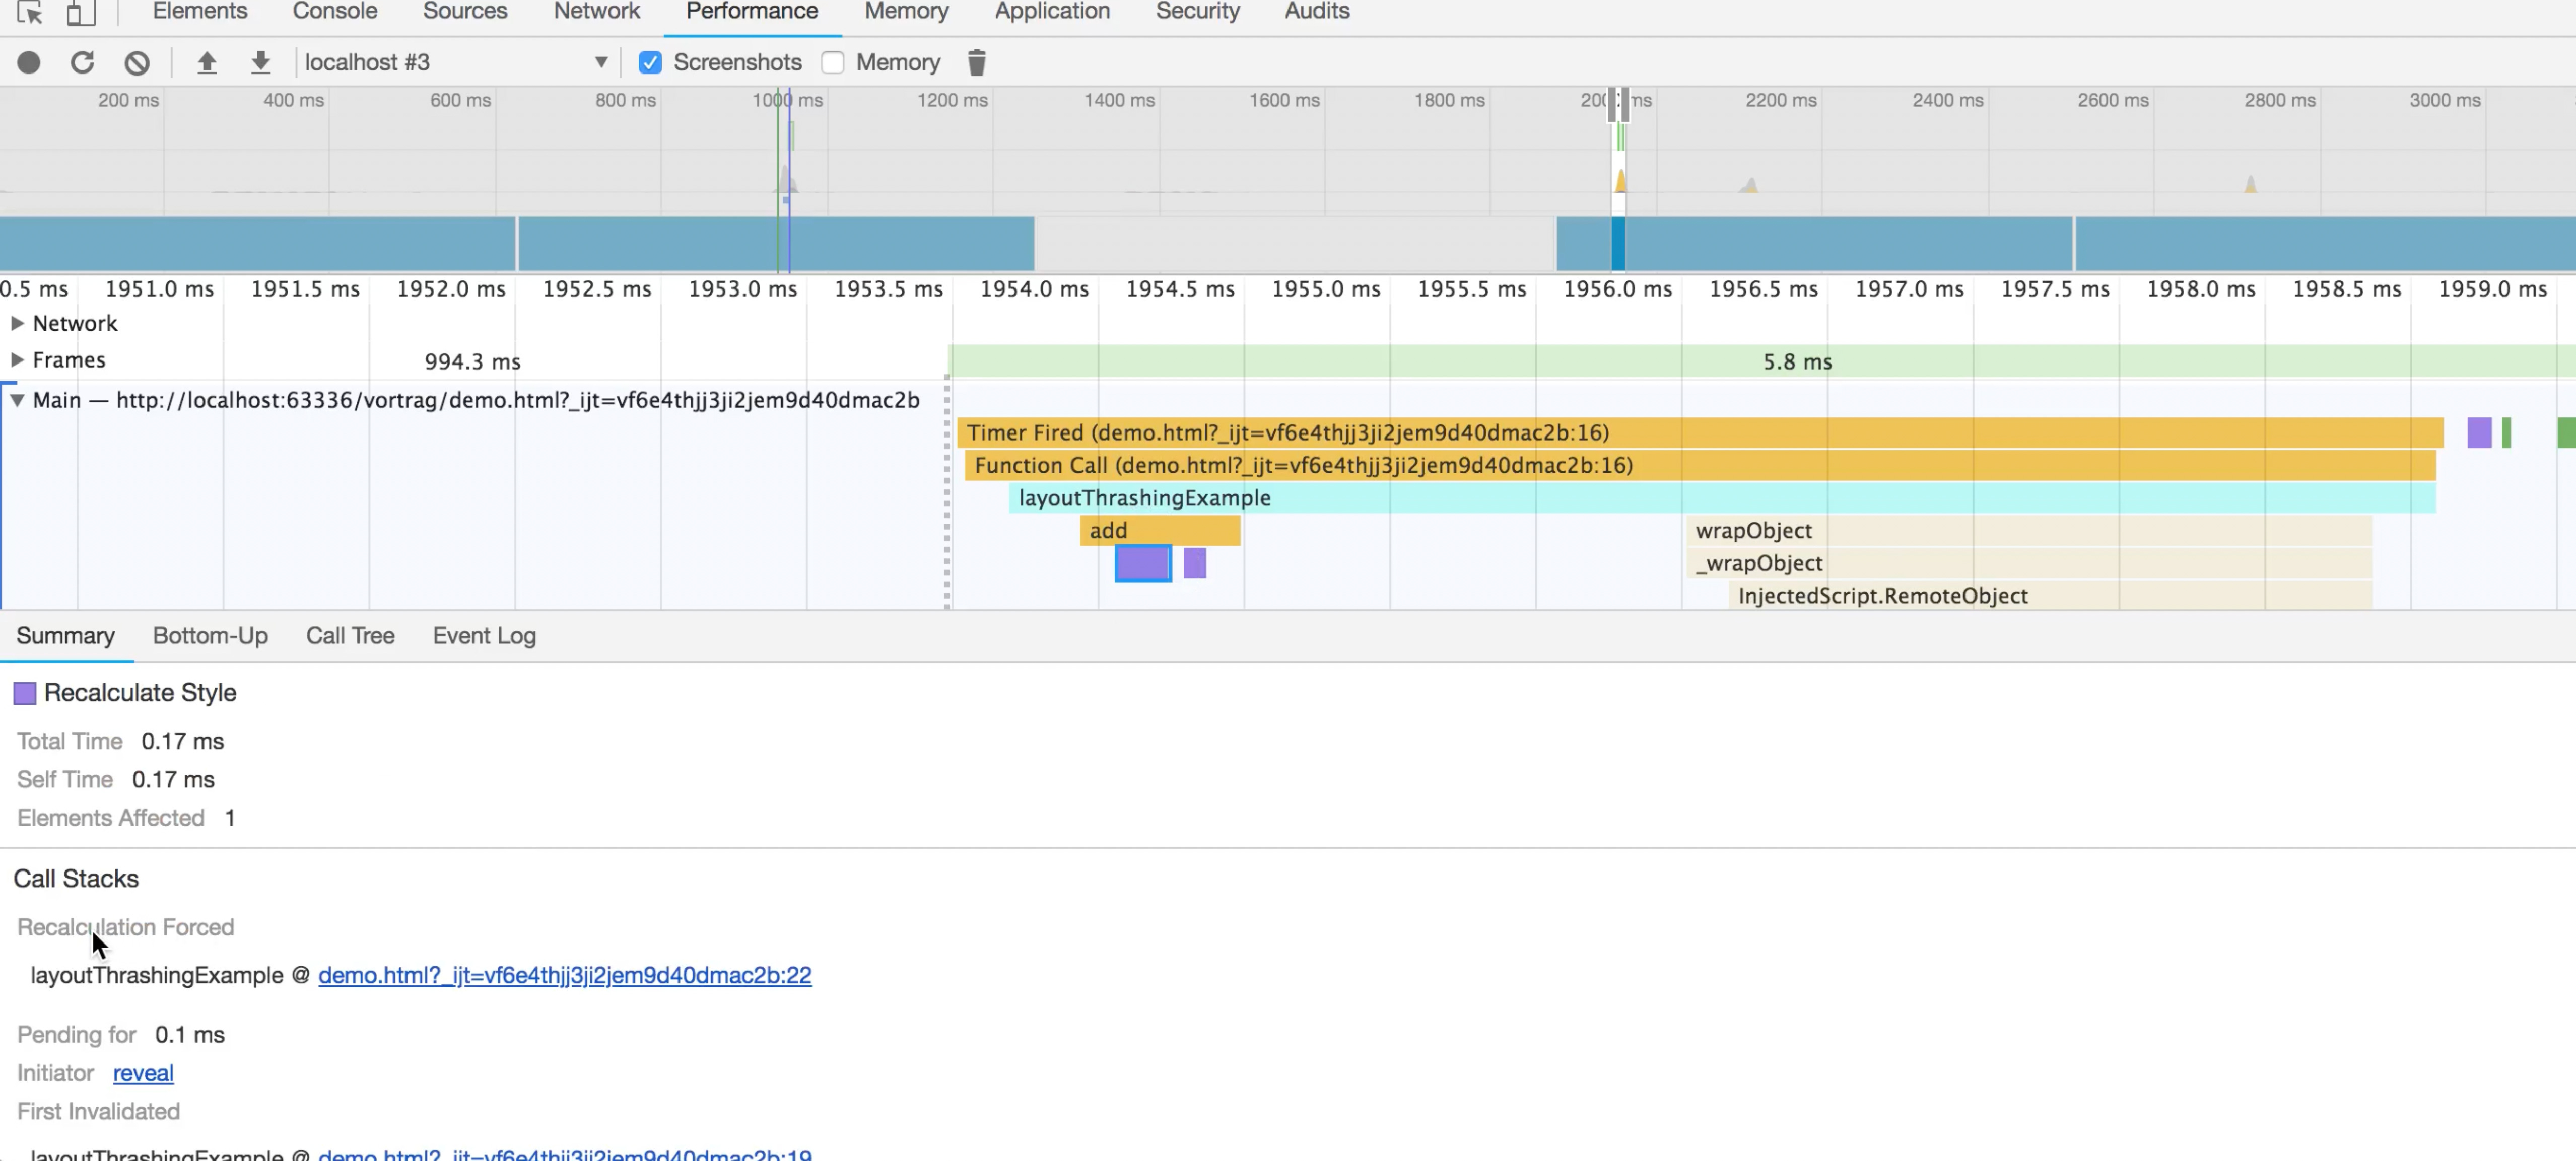Click the record performance button
The image size is (2576, 1161).
coord(29,62)
